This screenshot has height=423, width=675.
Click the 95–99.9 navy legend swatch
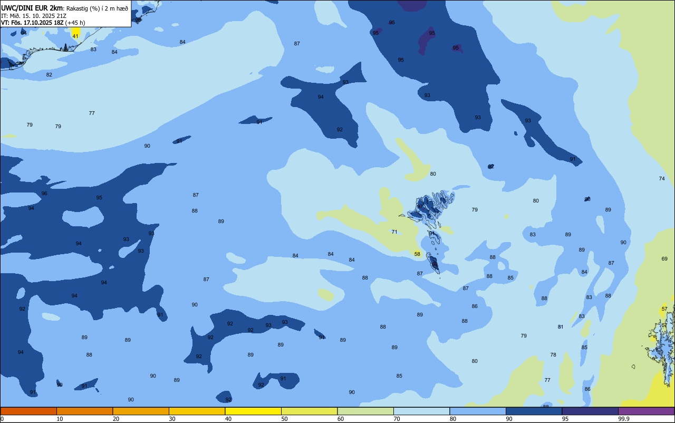[x=590, y=411]
